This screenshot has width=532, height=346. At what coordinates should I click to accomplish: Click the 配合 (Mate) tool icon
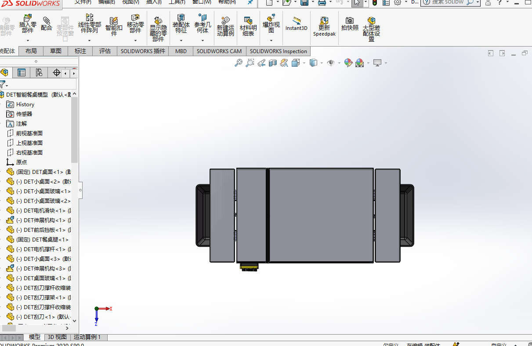coord(47,24)
